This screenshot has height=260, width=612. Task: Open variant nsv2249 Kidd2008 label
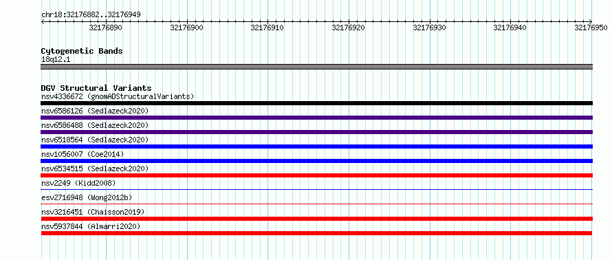[78, 183]
